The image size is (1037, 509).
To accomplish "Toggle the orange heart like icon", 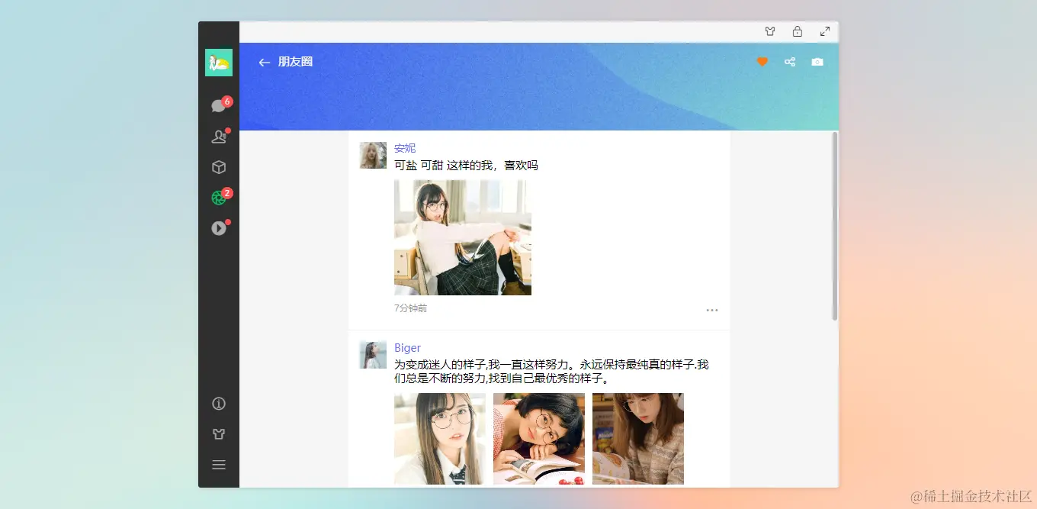I will point(762,61).
